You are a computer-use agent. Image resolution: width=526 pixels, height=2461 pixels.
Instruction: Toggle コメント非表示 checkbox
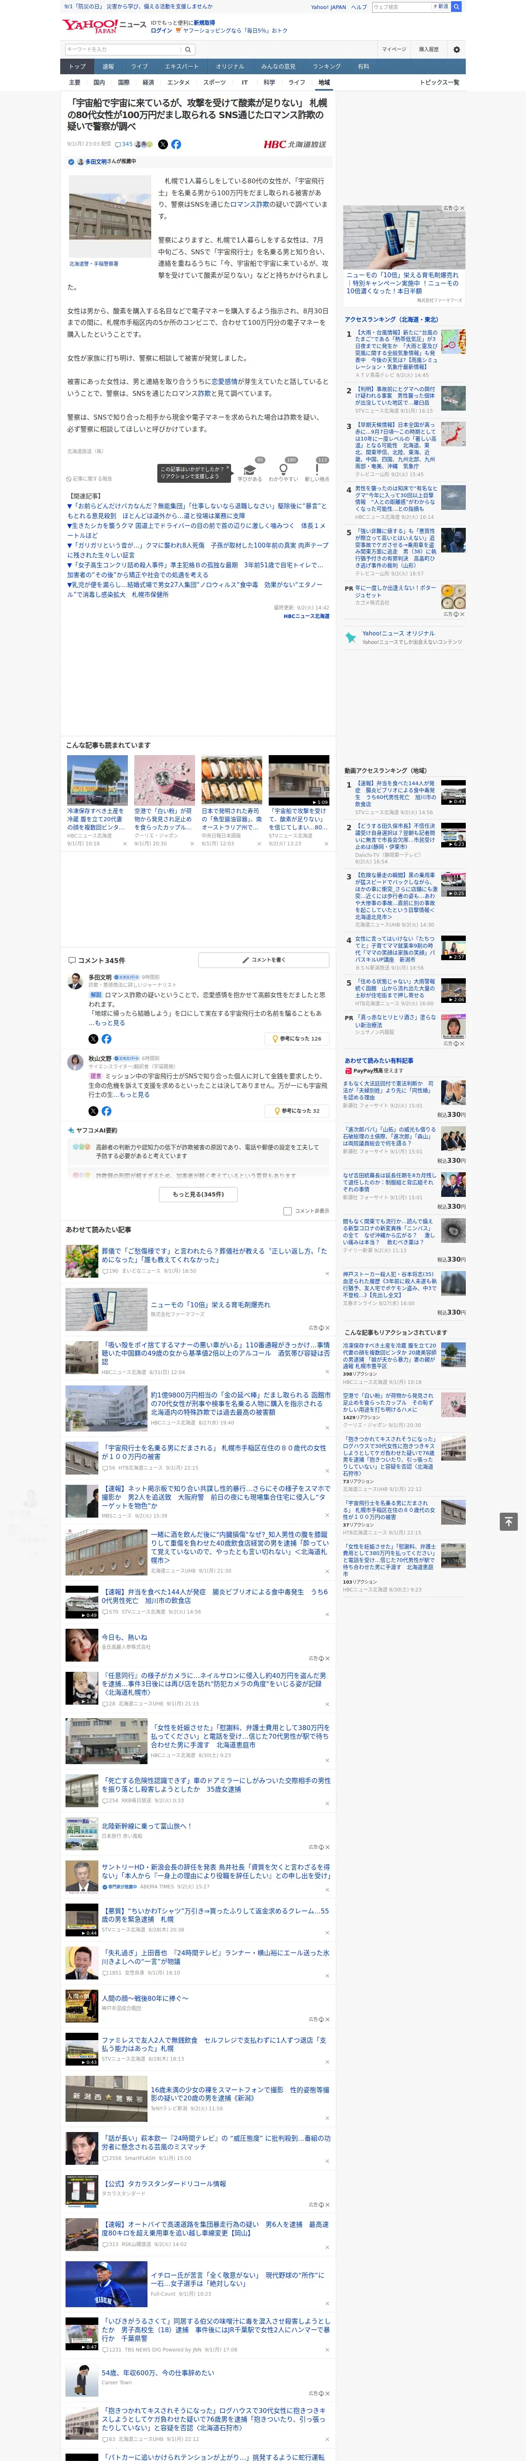tap(287, 1210)
